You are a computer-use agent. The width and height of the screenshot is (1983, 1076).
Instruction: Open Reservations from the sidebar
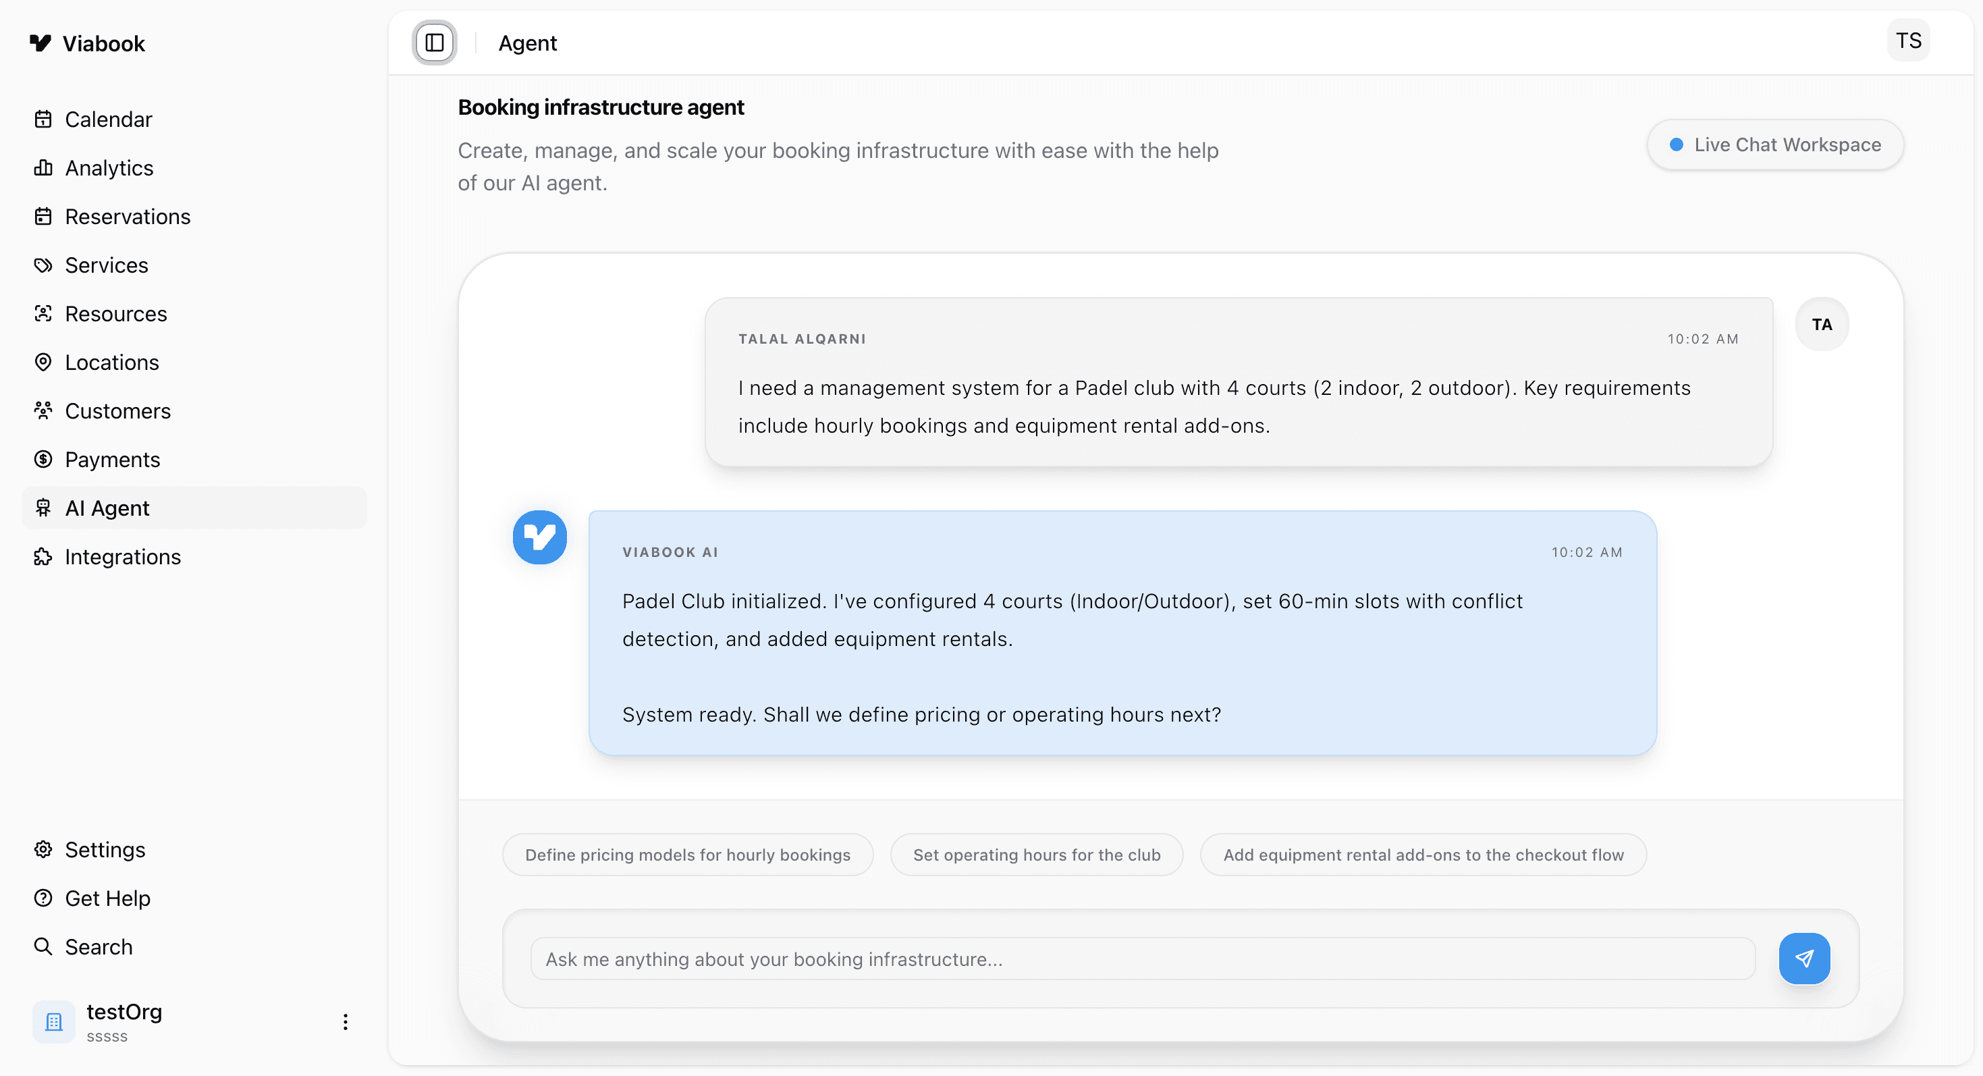click(128, 216)
